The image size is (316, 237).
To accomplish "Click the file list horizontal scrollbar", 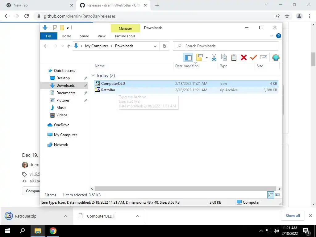I will [x=185, y=189].
